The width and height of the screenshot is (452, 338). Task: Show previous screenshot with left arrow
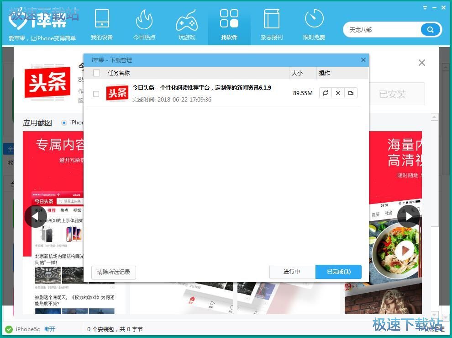[x=36, y=216]
